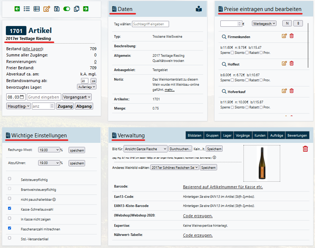Open the Vorgangsart dropdown

[77, 97]
